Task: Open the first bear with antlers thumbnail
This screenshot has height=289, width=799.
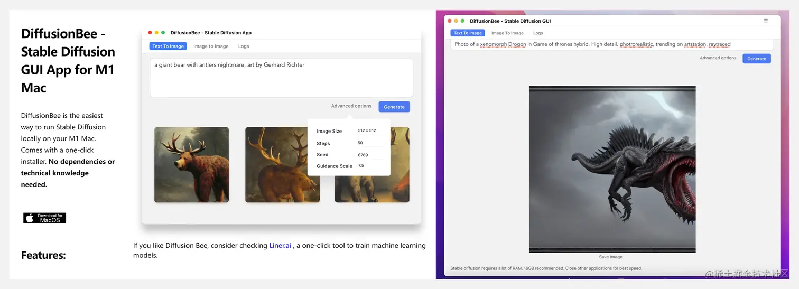Action: coord(191,165)
